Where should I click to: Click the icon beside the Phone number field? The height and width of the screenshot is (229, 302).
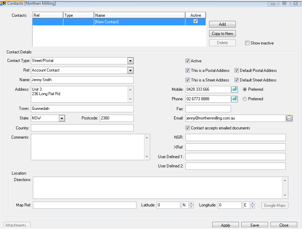point(234,99)
